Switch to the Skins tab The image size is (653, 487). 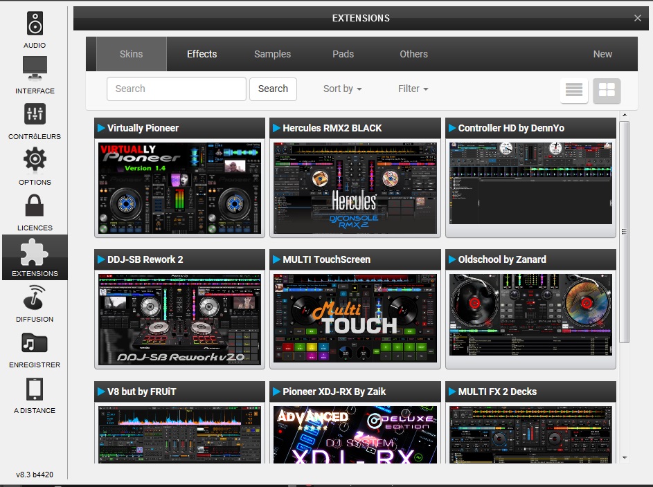pos(131,54)
